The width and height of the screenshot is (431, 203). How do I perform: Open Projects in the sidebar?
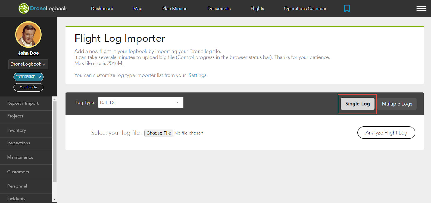pos(26,116)
